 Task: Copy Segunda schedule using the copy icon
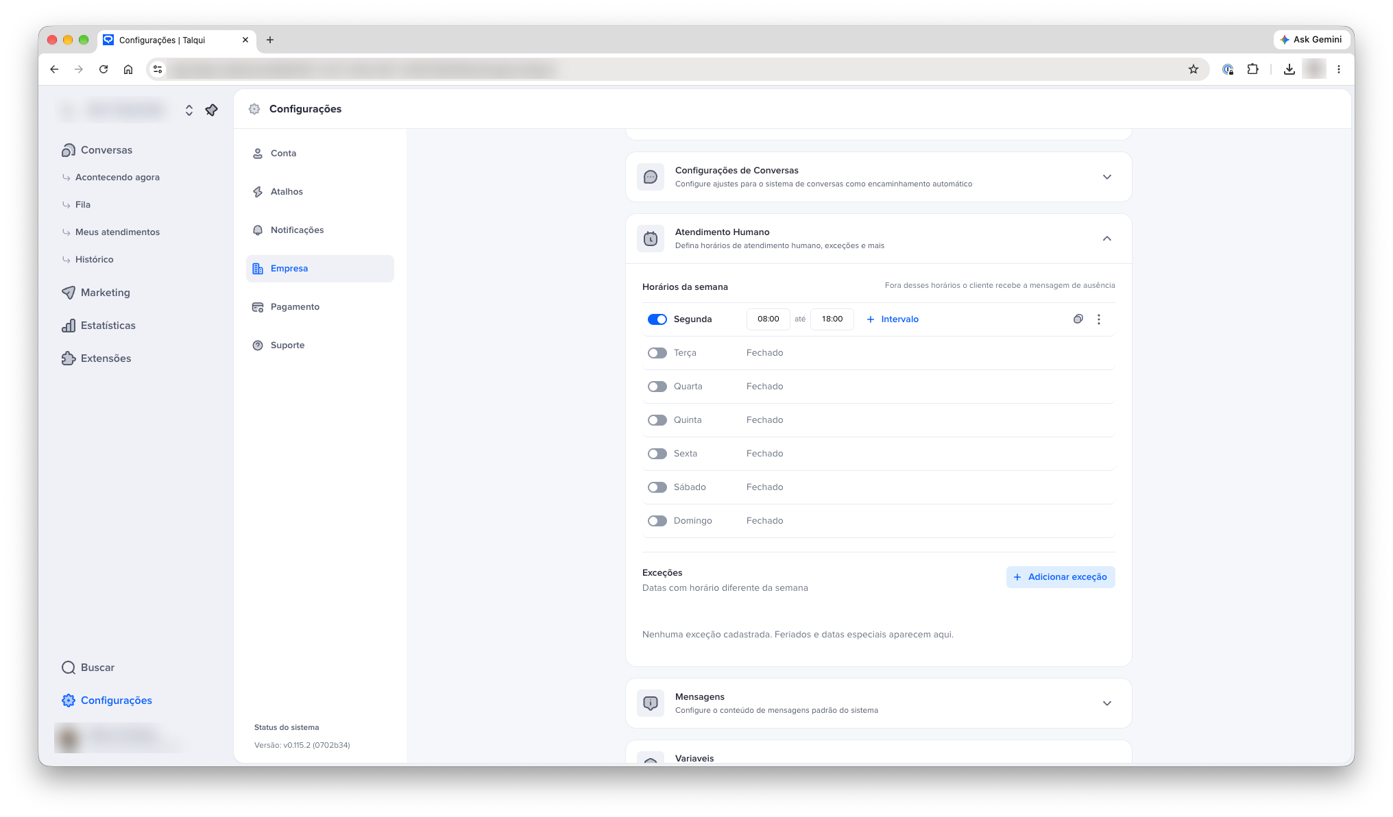click(x=1078, y=319)
